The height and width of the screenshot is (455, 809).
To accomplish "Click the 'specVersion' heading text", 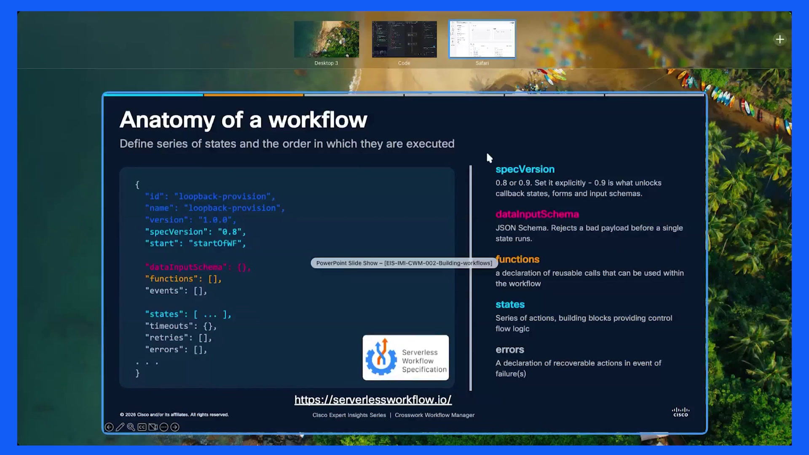I will tap(525, 169).
